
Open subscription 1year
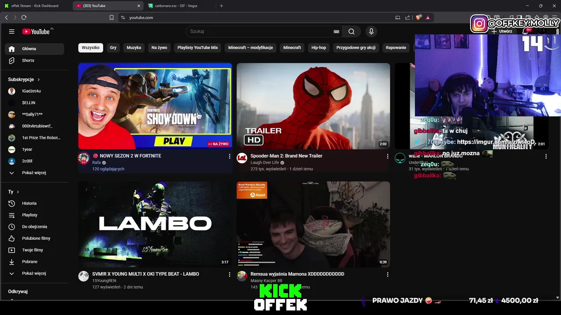(x=34, y=149)
